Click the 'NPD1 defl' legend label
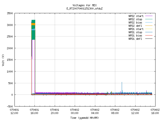160x120 pixels. 135,39
